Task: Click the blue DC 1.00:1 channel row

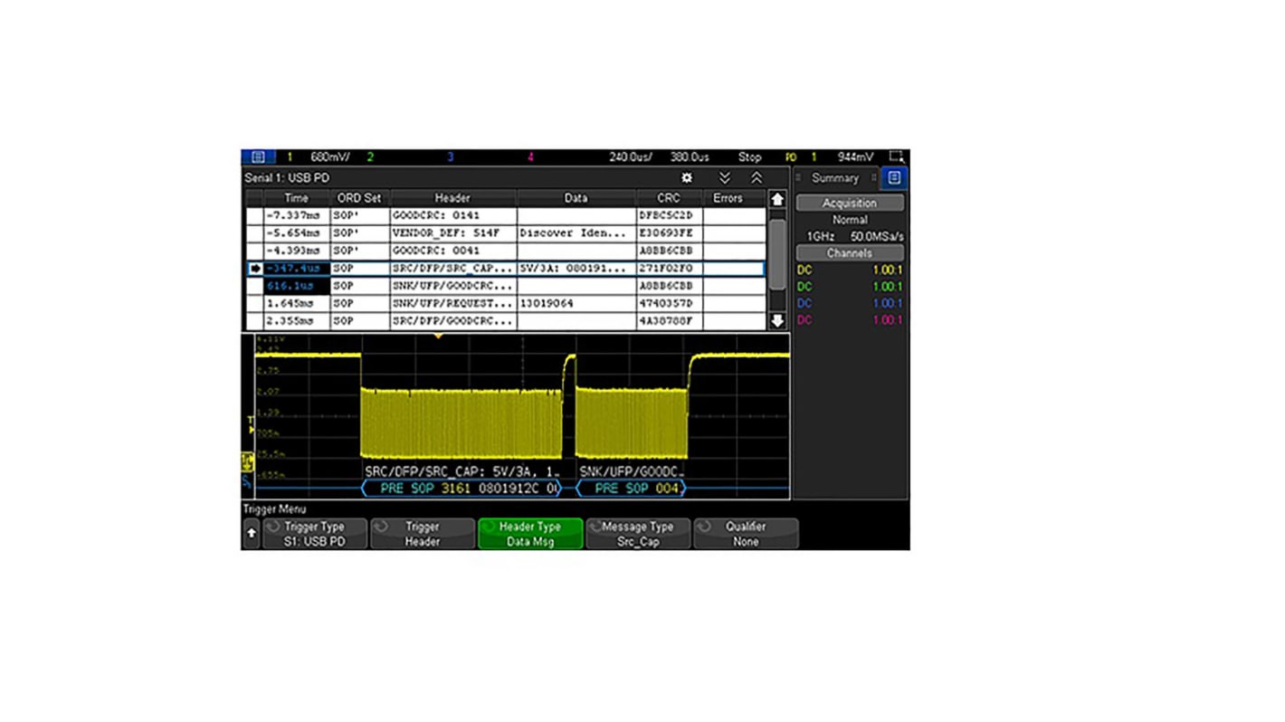Action: click(849, 303)
